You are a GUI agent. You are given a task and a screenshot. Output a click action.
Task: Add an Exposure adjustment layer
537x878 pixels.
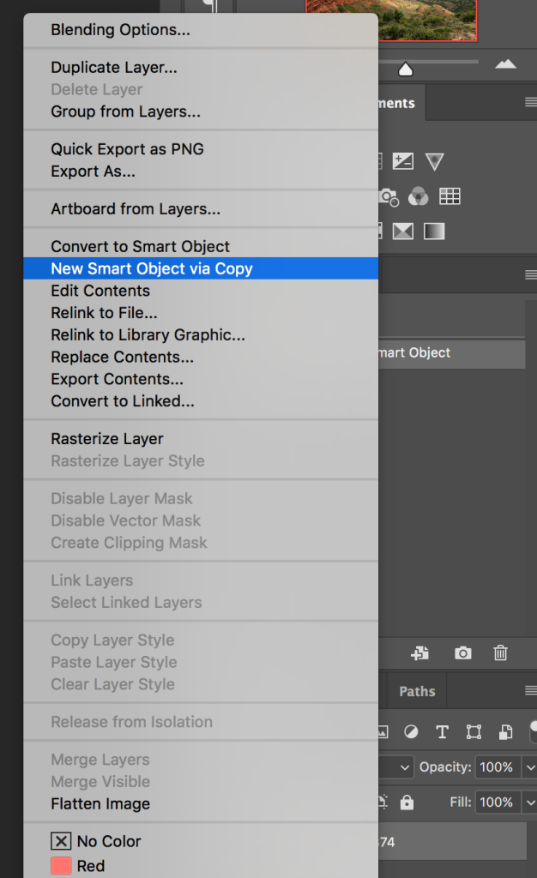(x=403, y=161)
